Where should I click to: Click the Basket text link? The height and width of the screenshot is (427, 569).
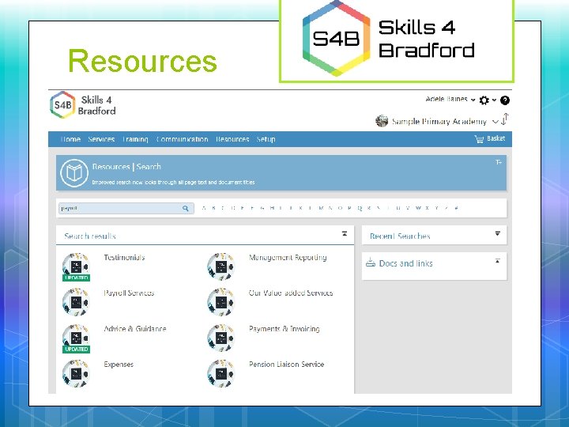point(496,138)
